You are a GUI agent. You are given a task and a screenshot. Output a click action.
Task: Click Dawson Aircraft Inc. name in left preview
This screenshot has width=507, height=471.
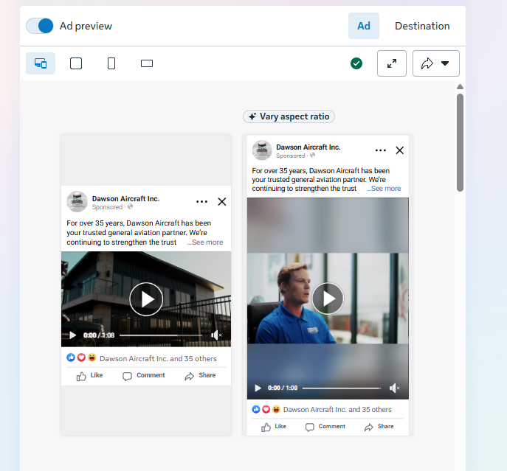[x=125, y=199]
